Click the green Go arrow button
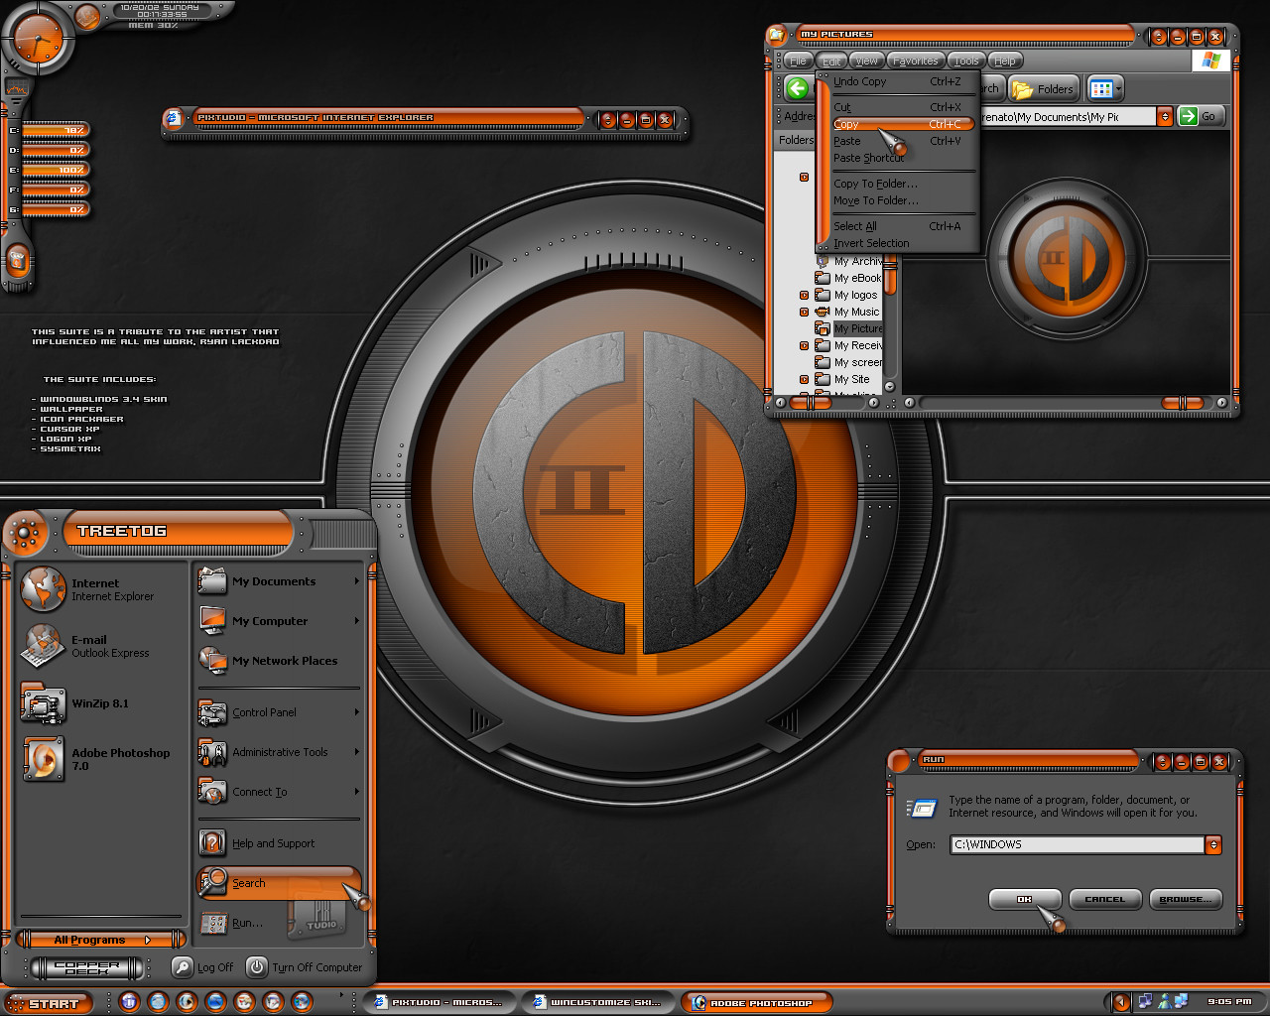1270x1016 pixels. tap(1188, 116)
